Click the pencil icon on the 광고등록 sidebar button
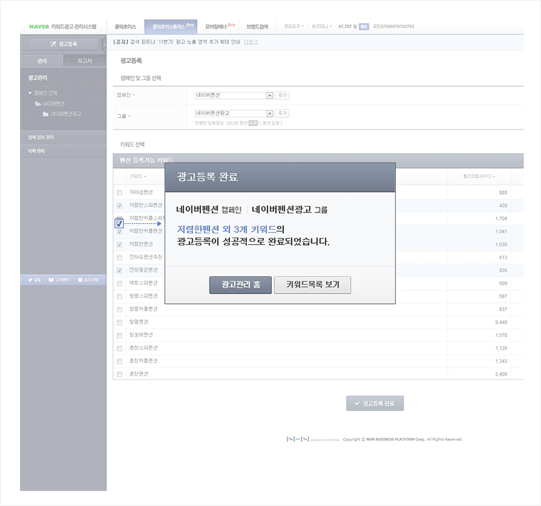541x506 pixels. coord(53,44)
